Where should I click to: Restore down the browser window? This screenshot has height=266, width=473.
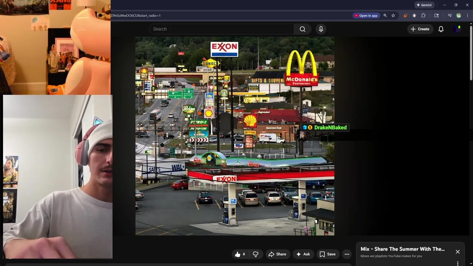click(456, 5)
